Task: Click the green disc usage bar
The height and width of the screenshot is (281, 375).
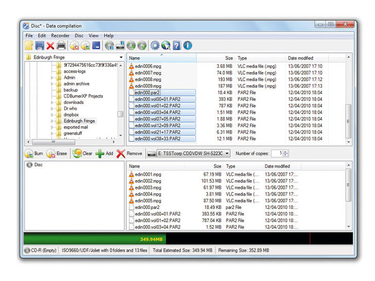Action: pyautogui.click(x=95, y=239)
